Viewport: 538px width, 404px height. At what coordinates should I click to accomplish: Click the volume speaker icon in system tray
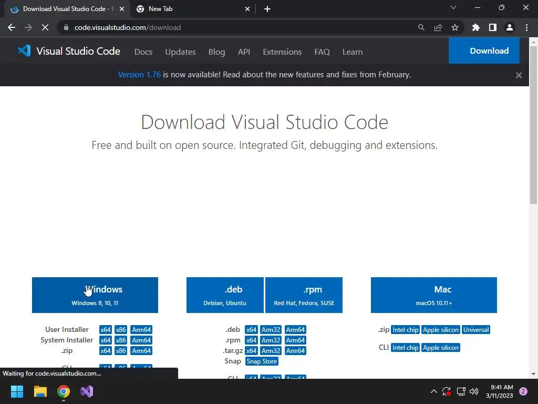coord(474,391)
